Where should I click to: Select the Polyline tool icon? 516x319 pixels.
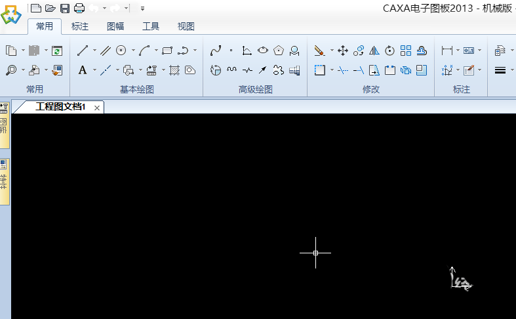click(183, 51)
